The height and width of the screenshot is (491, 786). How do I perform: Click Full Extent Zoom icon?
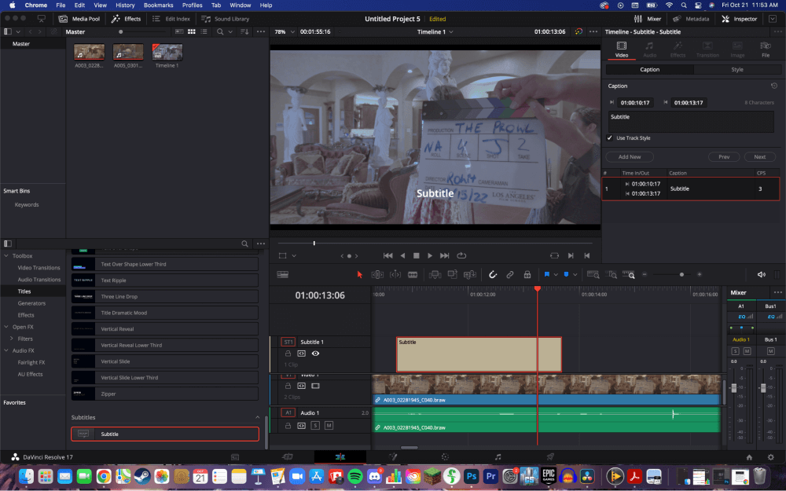tap(593, 274)
